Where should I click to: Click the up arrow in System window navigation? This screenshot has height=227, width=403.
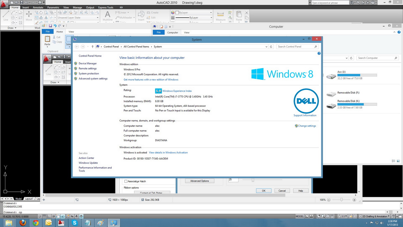[x=93, y=47]
